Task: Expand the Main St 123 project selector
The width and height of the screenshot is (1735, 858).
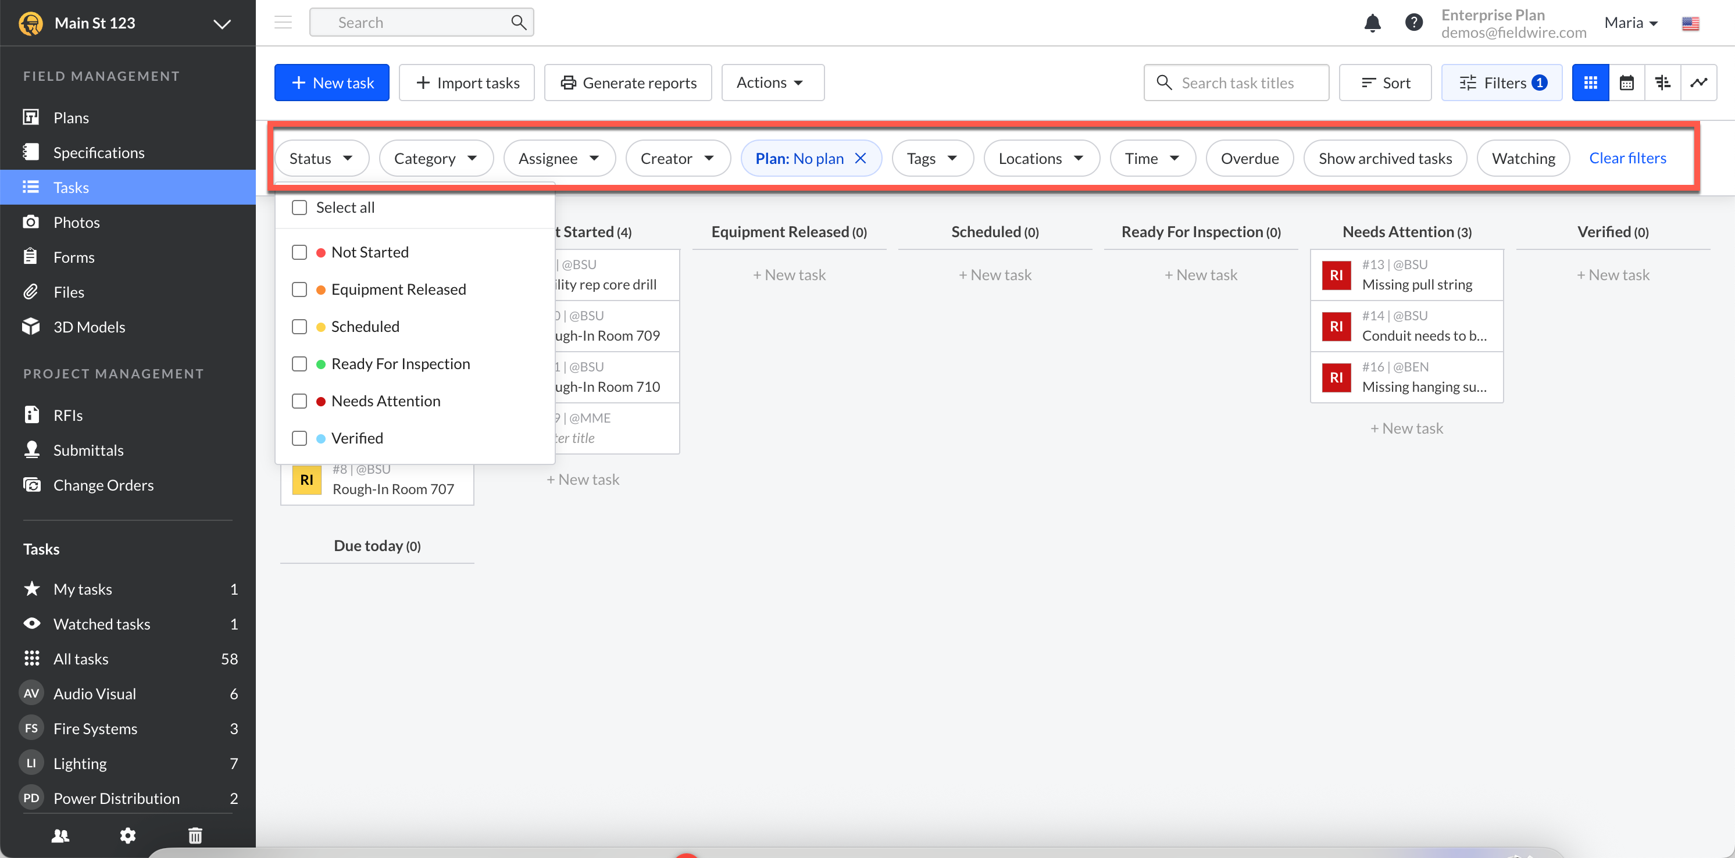Action: (222, 24)
